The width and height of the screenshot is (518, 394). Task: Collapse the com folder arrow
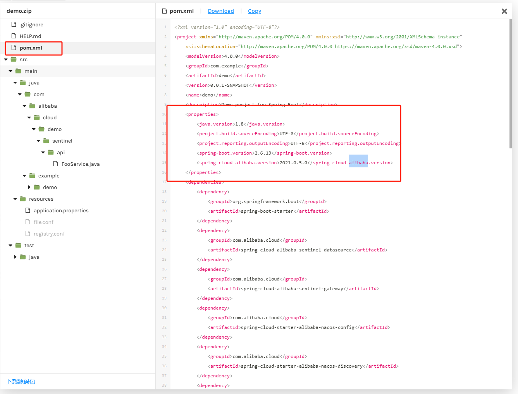20,94
